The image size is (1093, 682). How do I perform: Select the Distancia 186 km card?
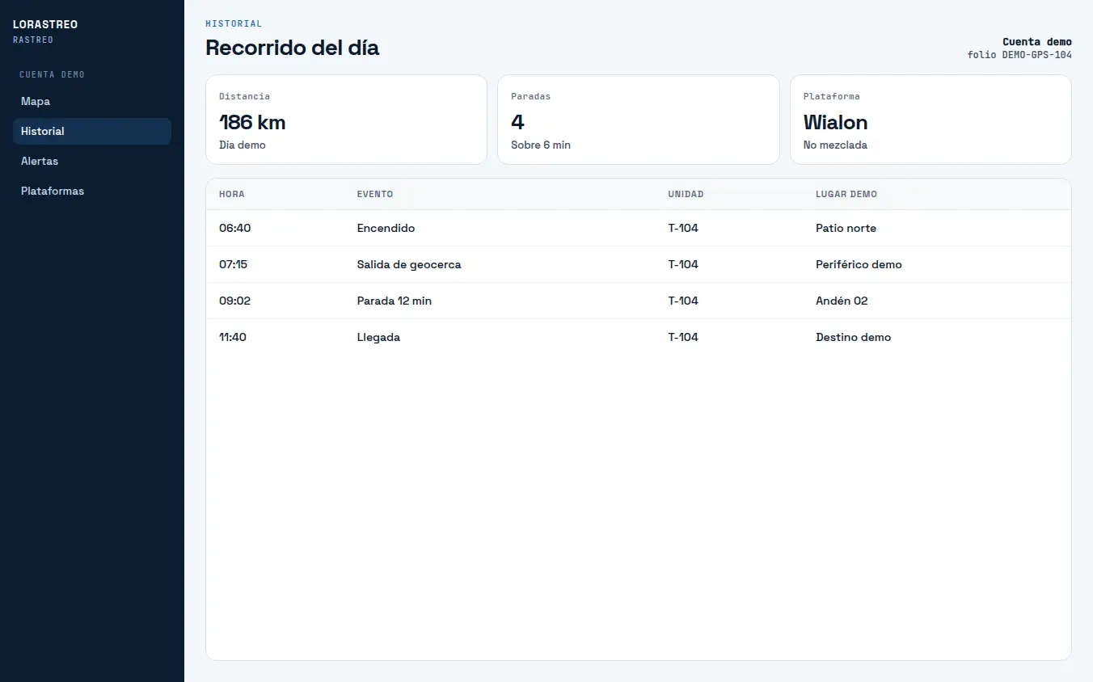tap(346, 120)
